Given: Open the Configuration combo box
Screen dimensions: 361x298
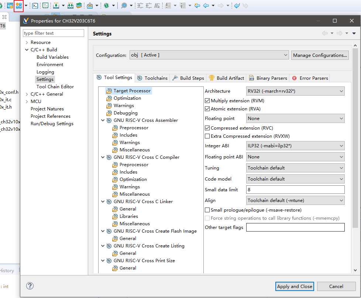Looking at the screenshot, I should click(x=209, y=55).
